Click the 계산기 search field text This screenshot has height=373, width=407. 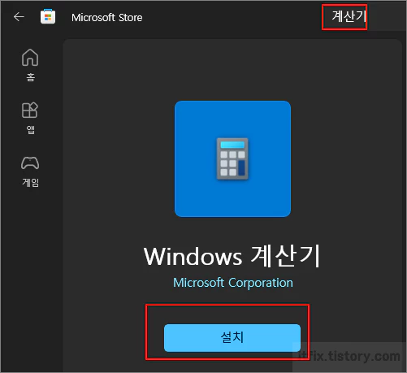[349, 16]
